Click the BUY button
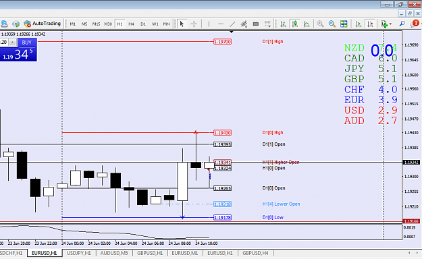422x259 pixels. [26, 42]
